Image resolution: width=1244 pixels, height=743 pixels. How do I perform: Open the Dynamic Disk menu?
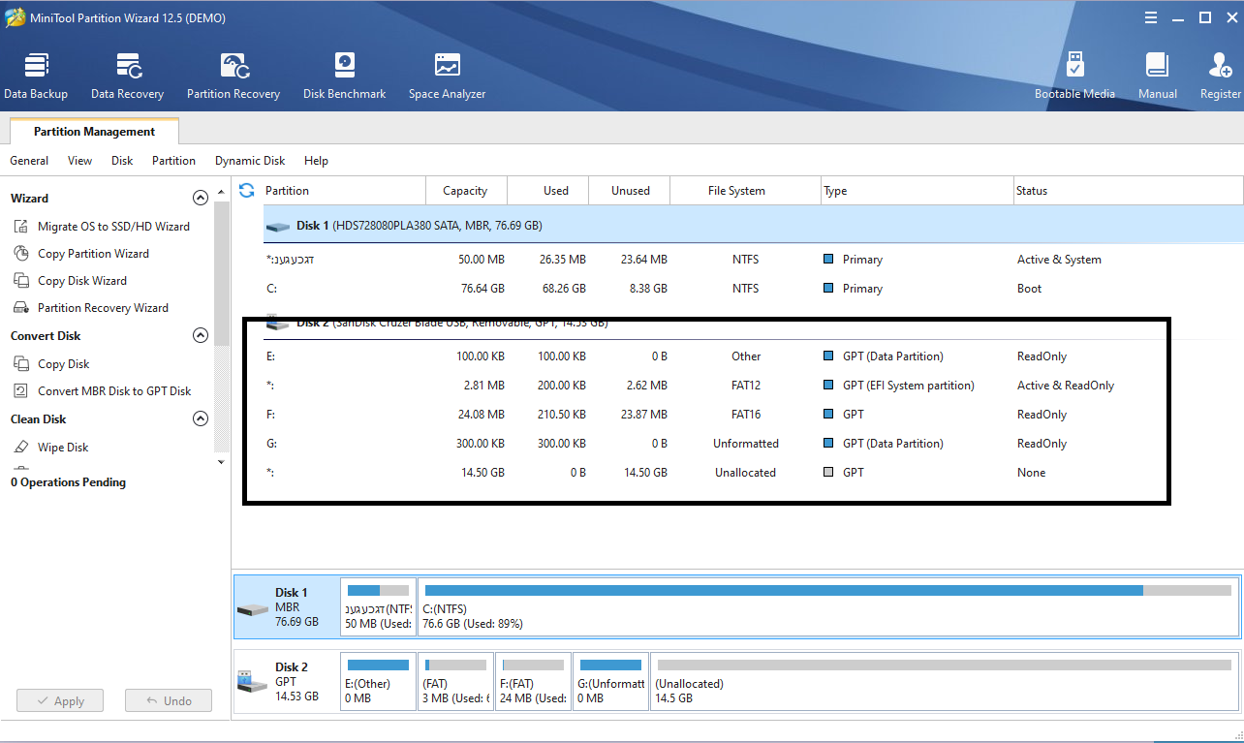(x=250, y=161)
